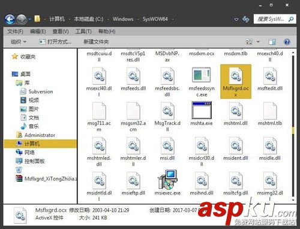Screen dimensions: 300x229
Task: Select the msexcl40.dll file icon
Action: coord(99,76)
